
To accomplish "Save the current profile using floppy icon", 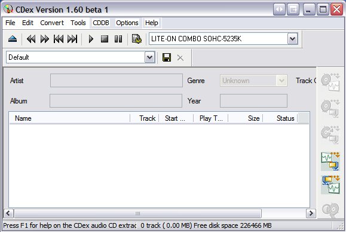I will [167, 57].
